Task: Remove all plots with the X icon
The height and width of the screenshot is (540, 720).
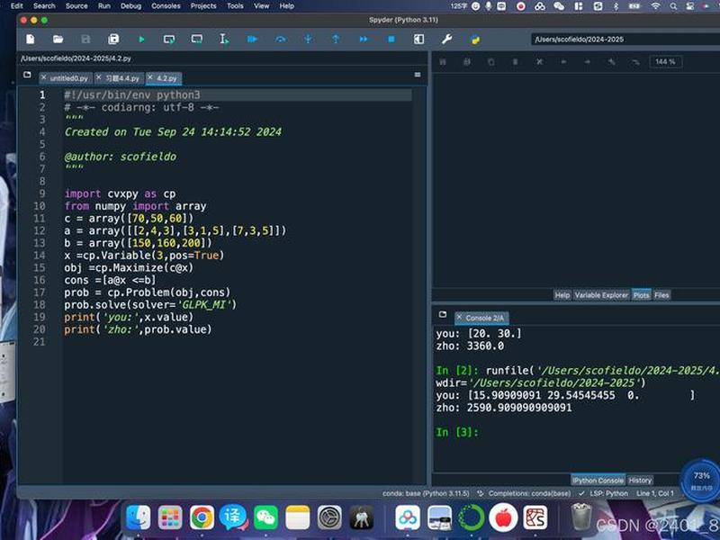Action: [539, 61]
